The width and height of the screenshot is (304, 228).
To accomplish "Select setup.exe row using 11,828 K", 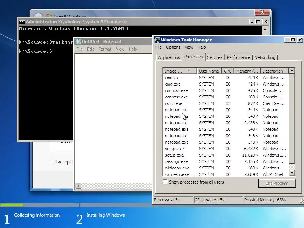I will pos(226,155).
